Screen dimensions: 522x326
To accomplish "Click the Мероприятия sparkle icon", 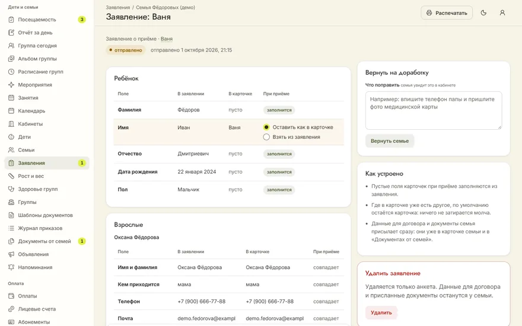I will tap(11, 85).
